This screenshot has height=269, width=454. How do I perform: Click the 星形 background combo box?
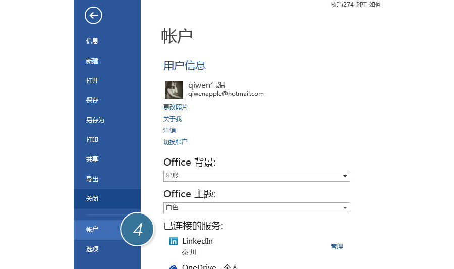point(257,176)
